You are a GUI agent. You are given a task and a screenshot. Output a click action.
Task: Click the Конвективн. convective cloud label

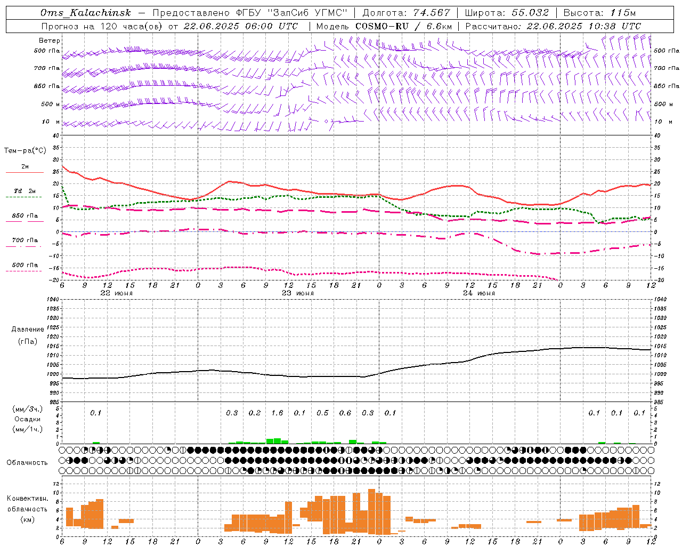pyautogui.click(x=27, y=499)
